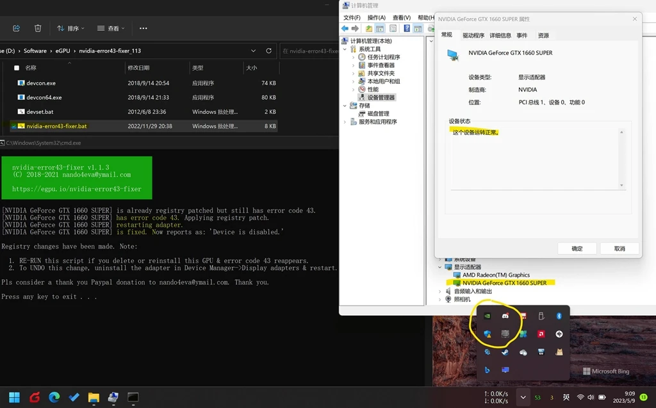This screenshot has height=408, width=656.
Task: Click the USB safely remove hardware tray icon
Action: [541, 316]
